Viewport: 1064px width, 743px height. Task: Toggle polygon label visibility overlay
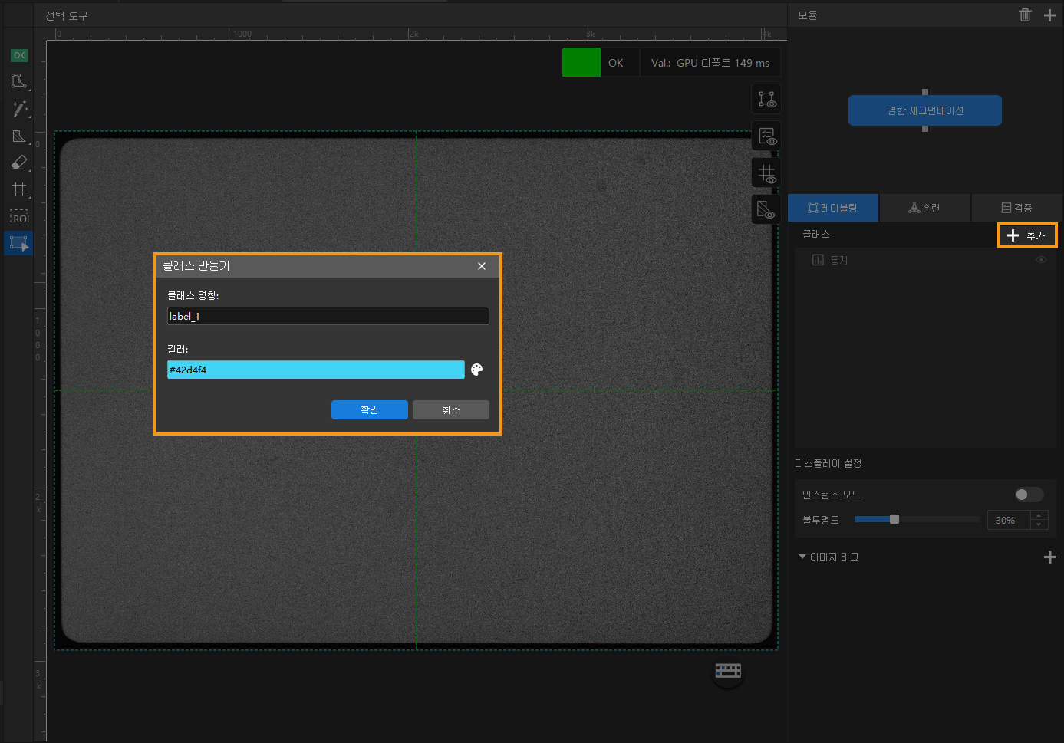pos(766,99)
